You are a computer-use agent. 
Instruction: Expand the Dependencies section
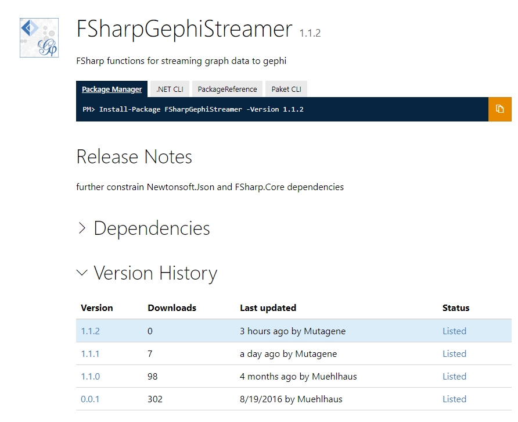151,228
